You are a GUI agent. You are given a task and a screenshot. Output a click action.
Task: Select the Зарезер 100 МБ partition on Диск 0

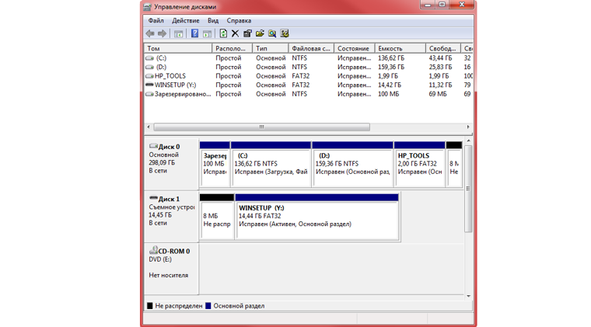[215, 164]
